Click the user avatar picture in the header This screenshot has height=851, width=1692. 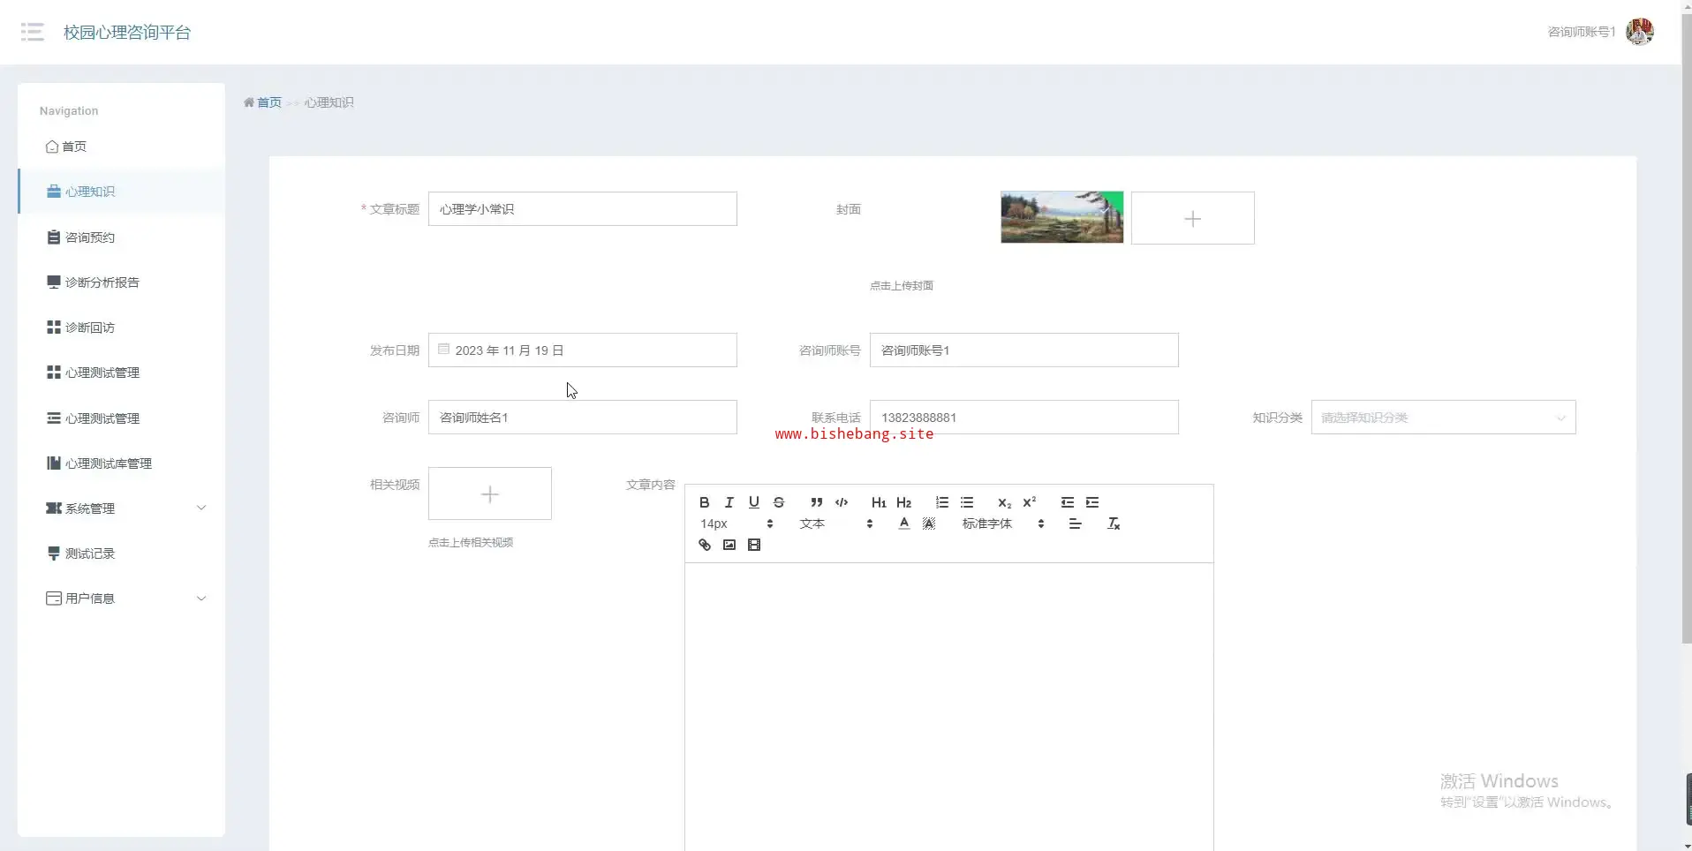(1640, 32)
